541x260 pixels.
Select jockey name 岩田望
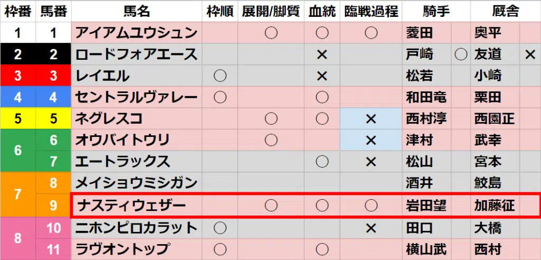[426, 205]
